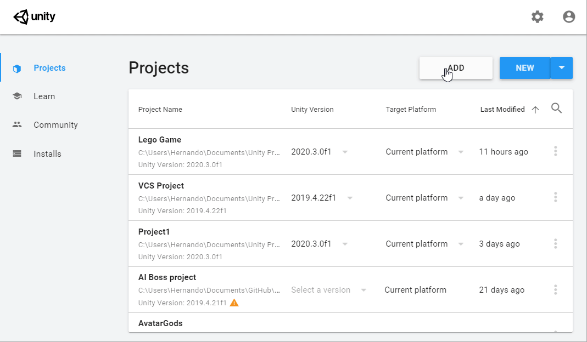
Task: Click the Community people icon
Action: pyautogui.click(x=17, y=124)
